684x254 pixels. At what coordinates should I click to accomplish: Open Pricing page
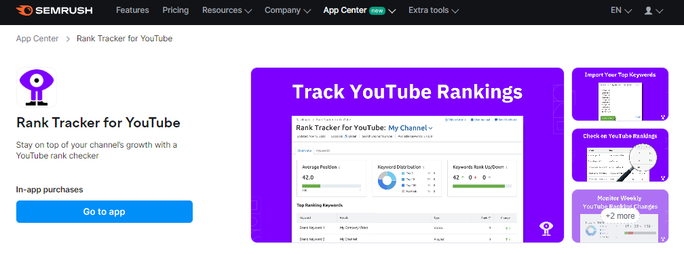tap(175, 10)
